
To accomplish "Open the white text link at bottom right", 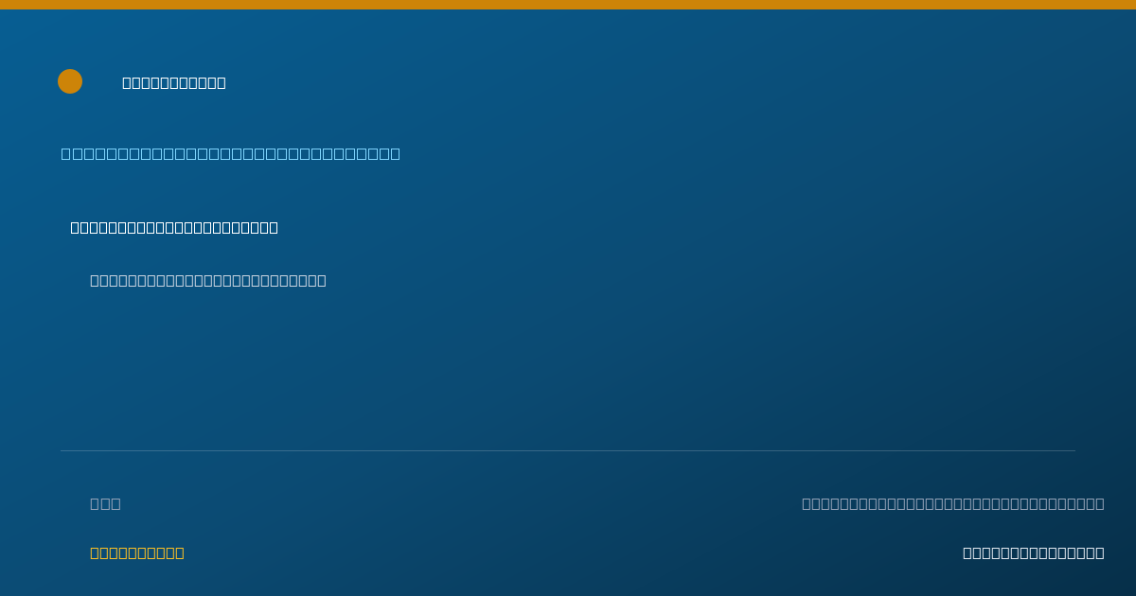I will 1034,552.
